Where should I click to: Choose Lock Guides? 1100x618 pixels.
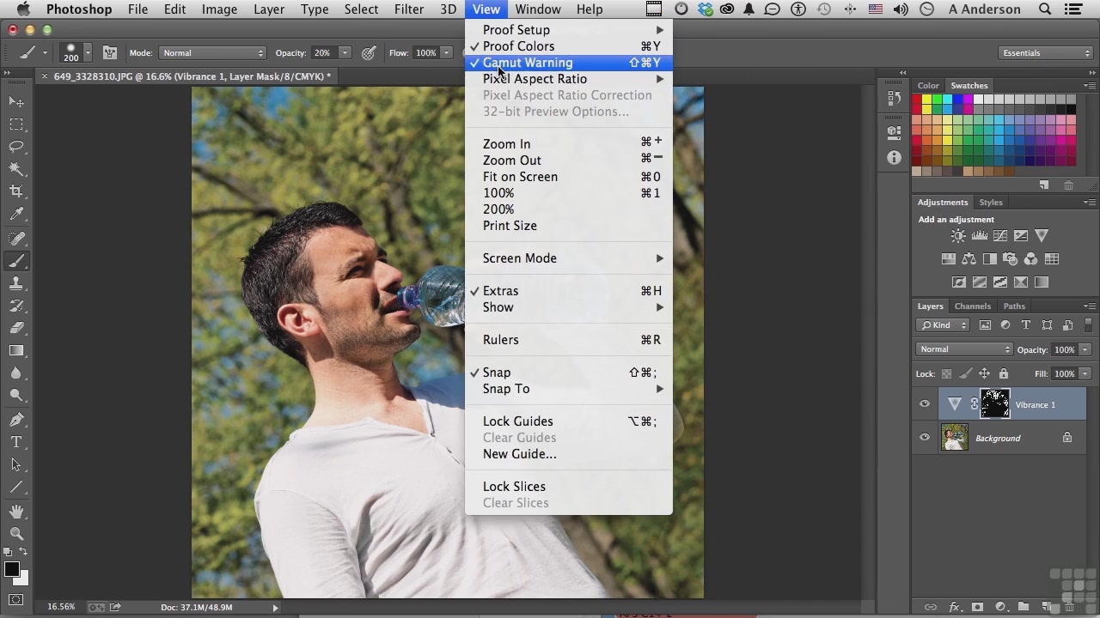568,421
